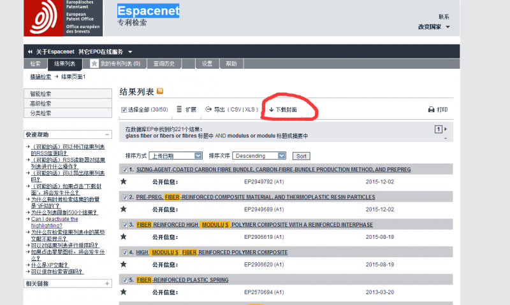Click page number 1 box
This screenshot has height=305, width=510.
click(x=438, y=129)
